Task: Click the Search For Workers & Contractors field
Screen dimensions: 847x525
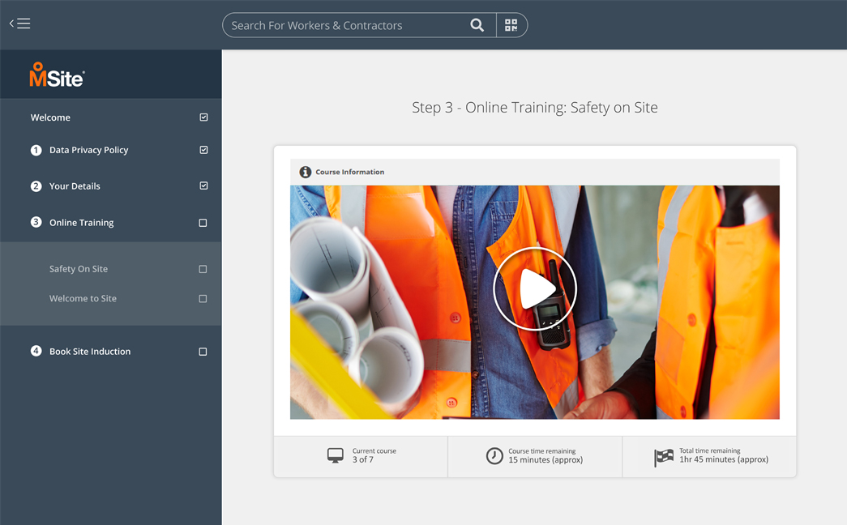Action: [344, 25]
